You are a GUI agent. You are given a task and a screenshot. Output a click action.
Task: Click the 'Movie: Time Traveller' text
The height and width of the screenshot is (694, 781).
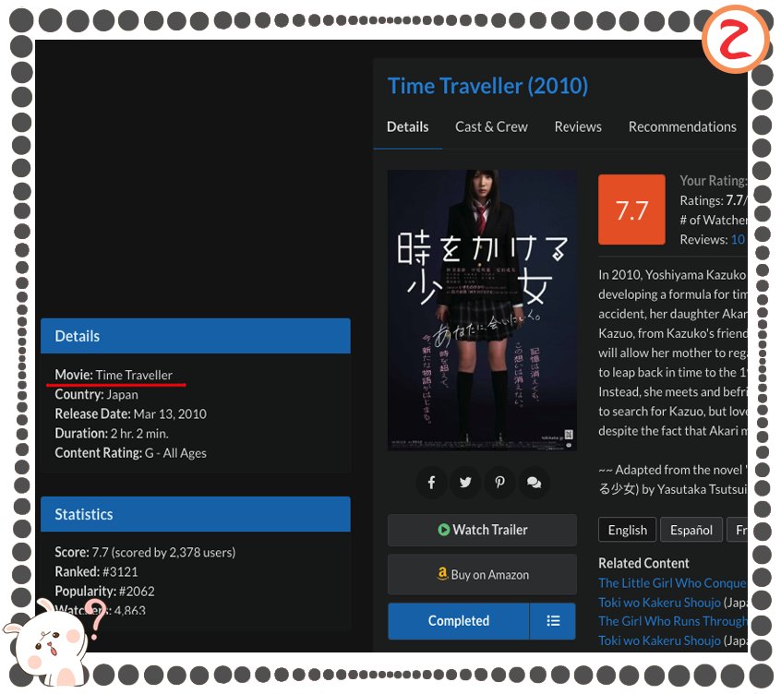pyautogui.click(x=114, y=375)
